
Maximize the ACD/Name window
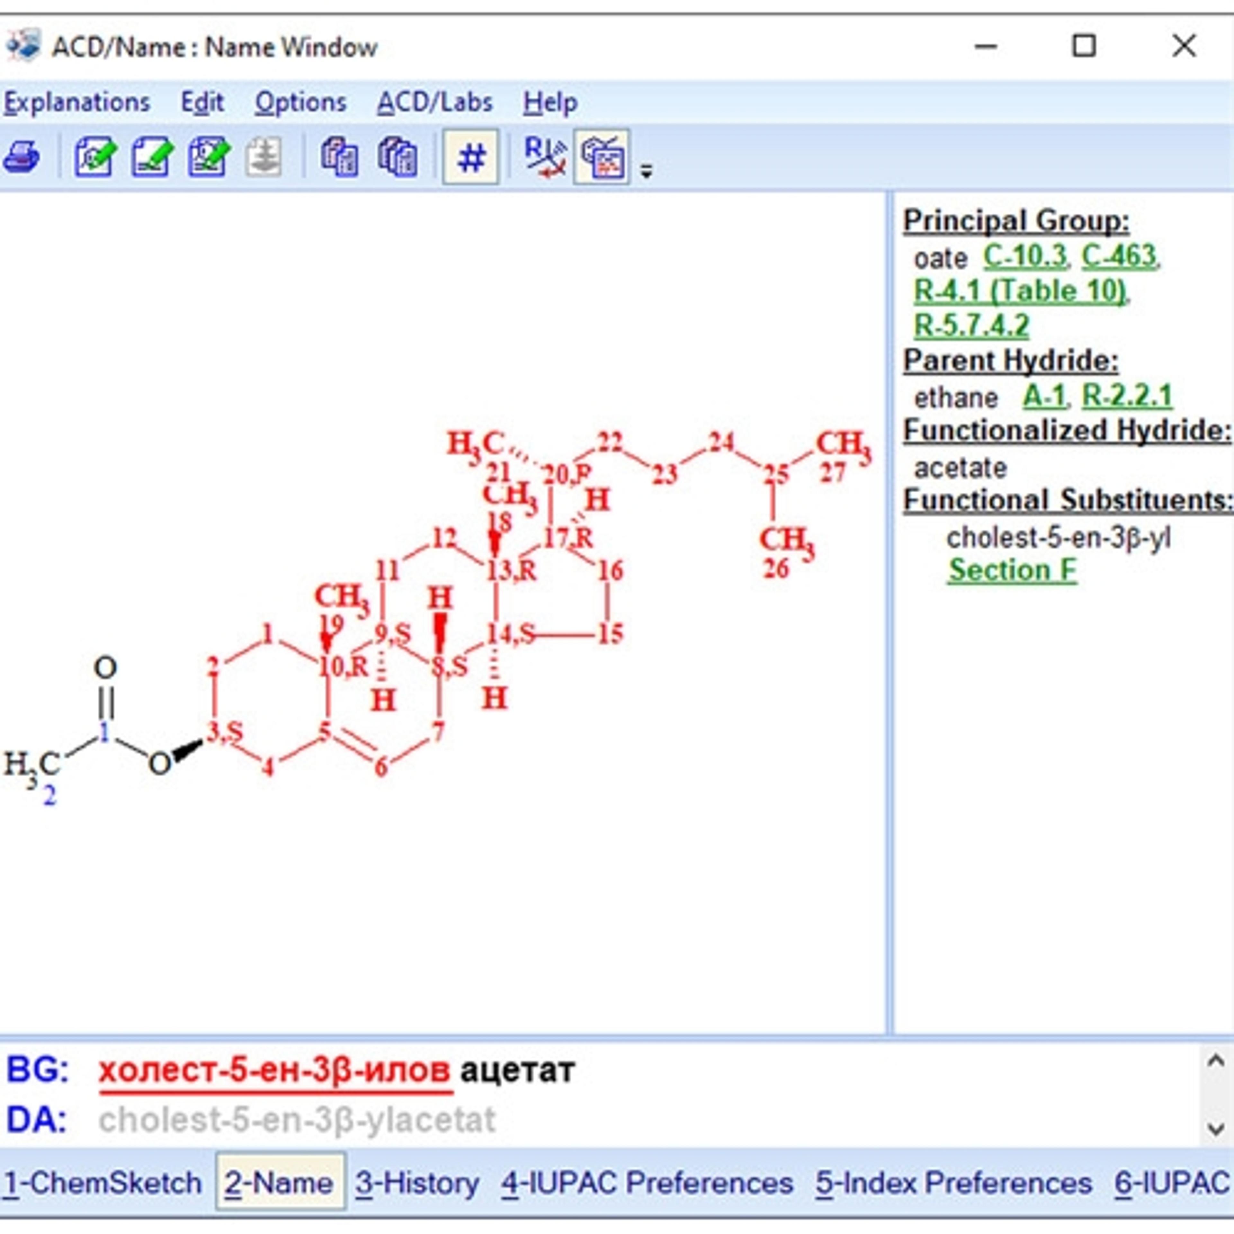click(1083, 46)
